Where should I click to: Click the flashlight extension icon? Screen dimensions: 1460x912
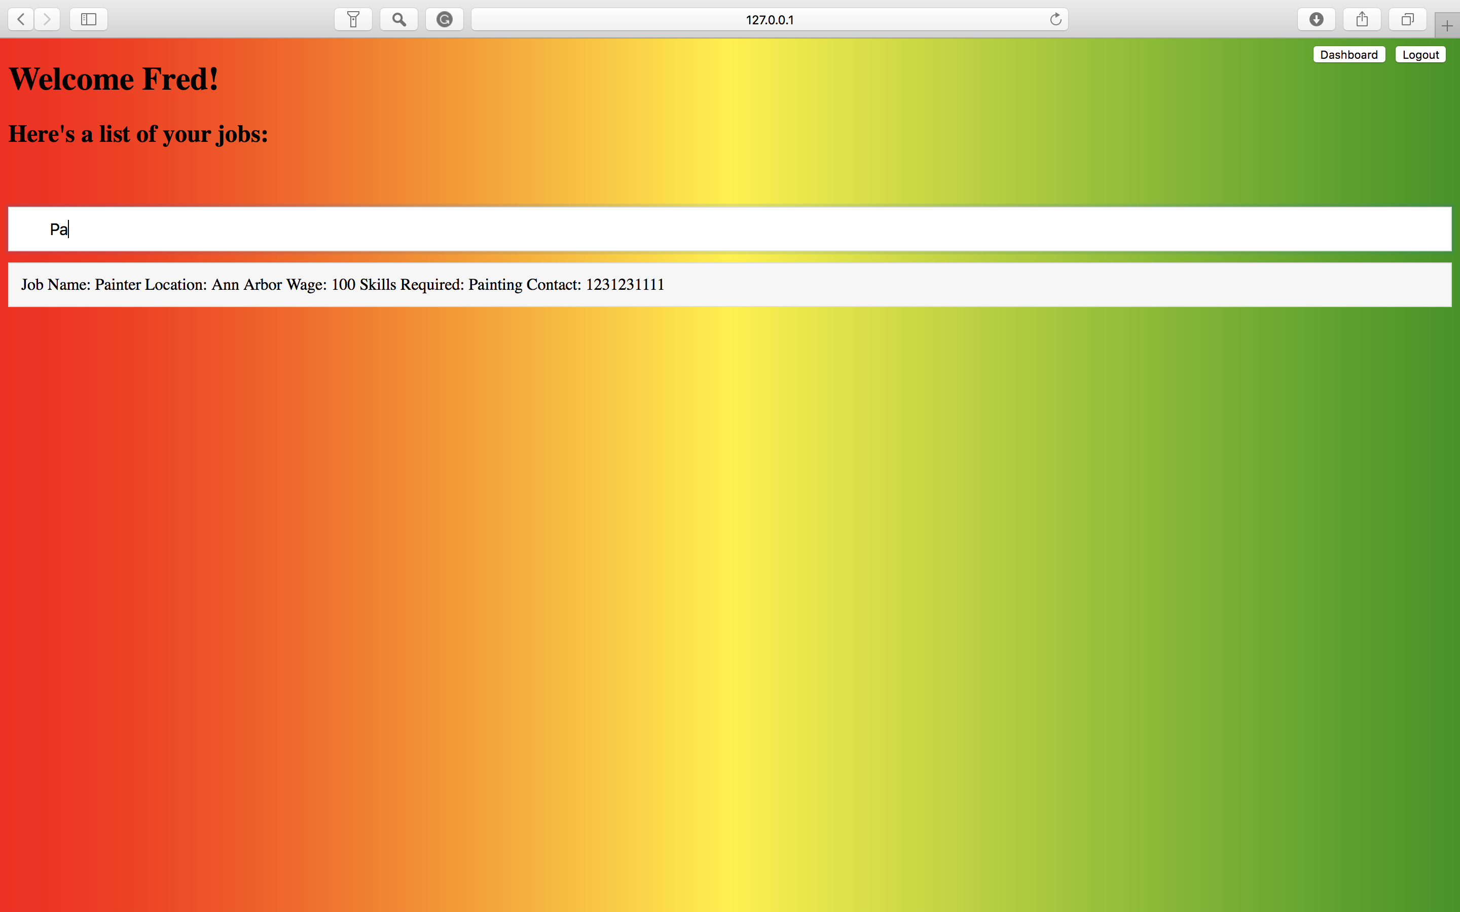[353, 19]
